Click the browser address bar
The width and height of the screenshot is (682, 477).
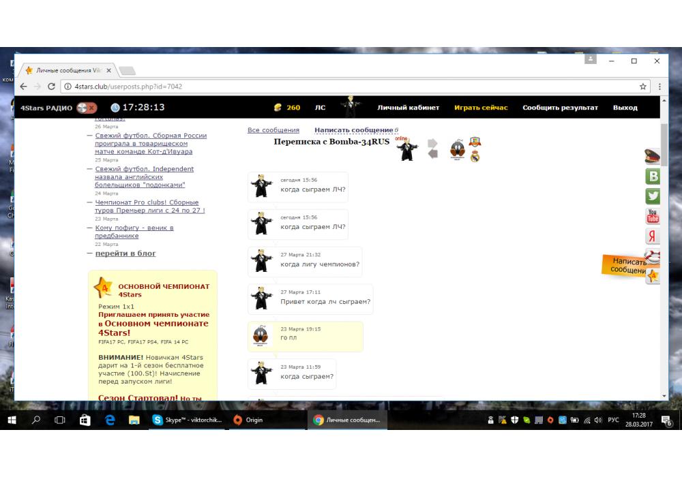341,87
